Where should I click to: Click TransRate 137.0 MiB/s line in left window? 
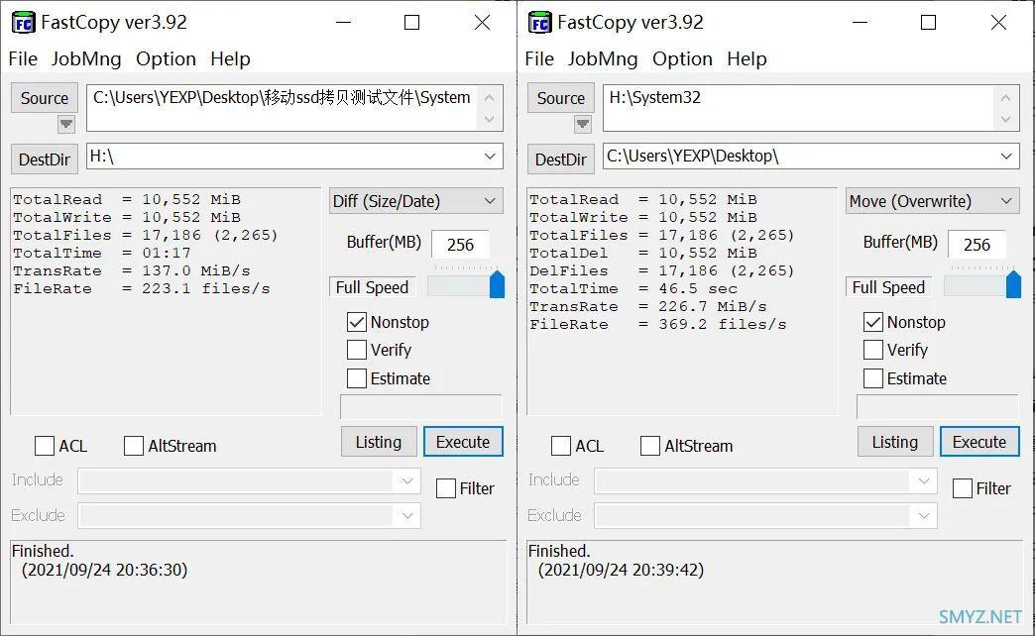tap(132, 270)
